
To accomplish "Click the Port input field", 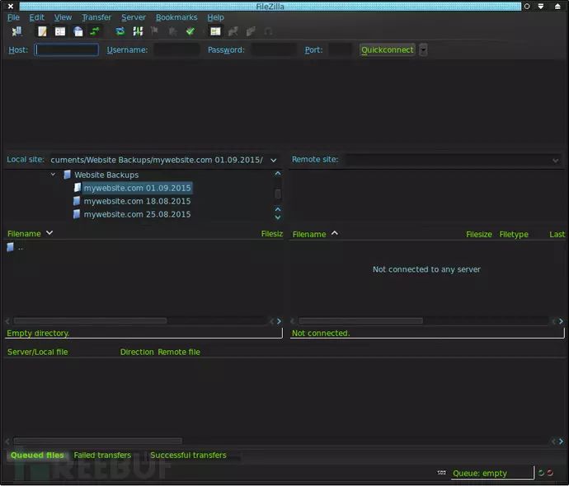I will (340, 49).
